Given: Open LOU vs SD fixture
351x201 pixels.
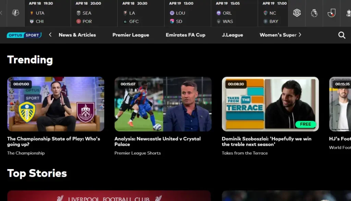Looking at the screenshot, I should [x=187, y=13].
